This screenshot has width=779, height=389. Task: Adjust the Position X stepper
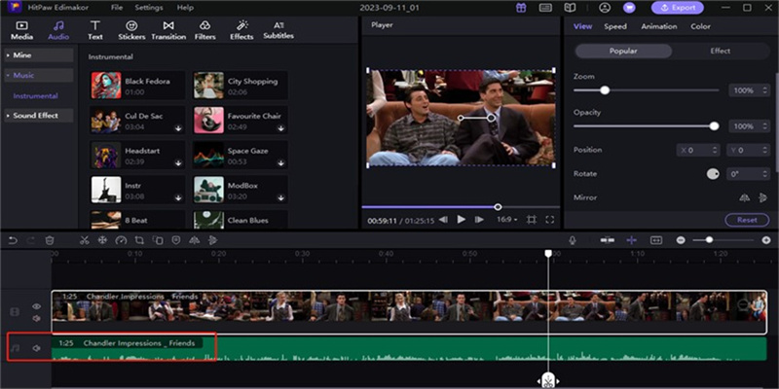pyautogui.click(x=698, y=150)
